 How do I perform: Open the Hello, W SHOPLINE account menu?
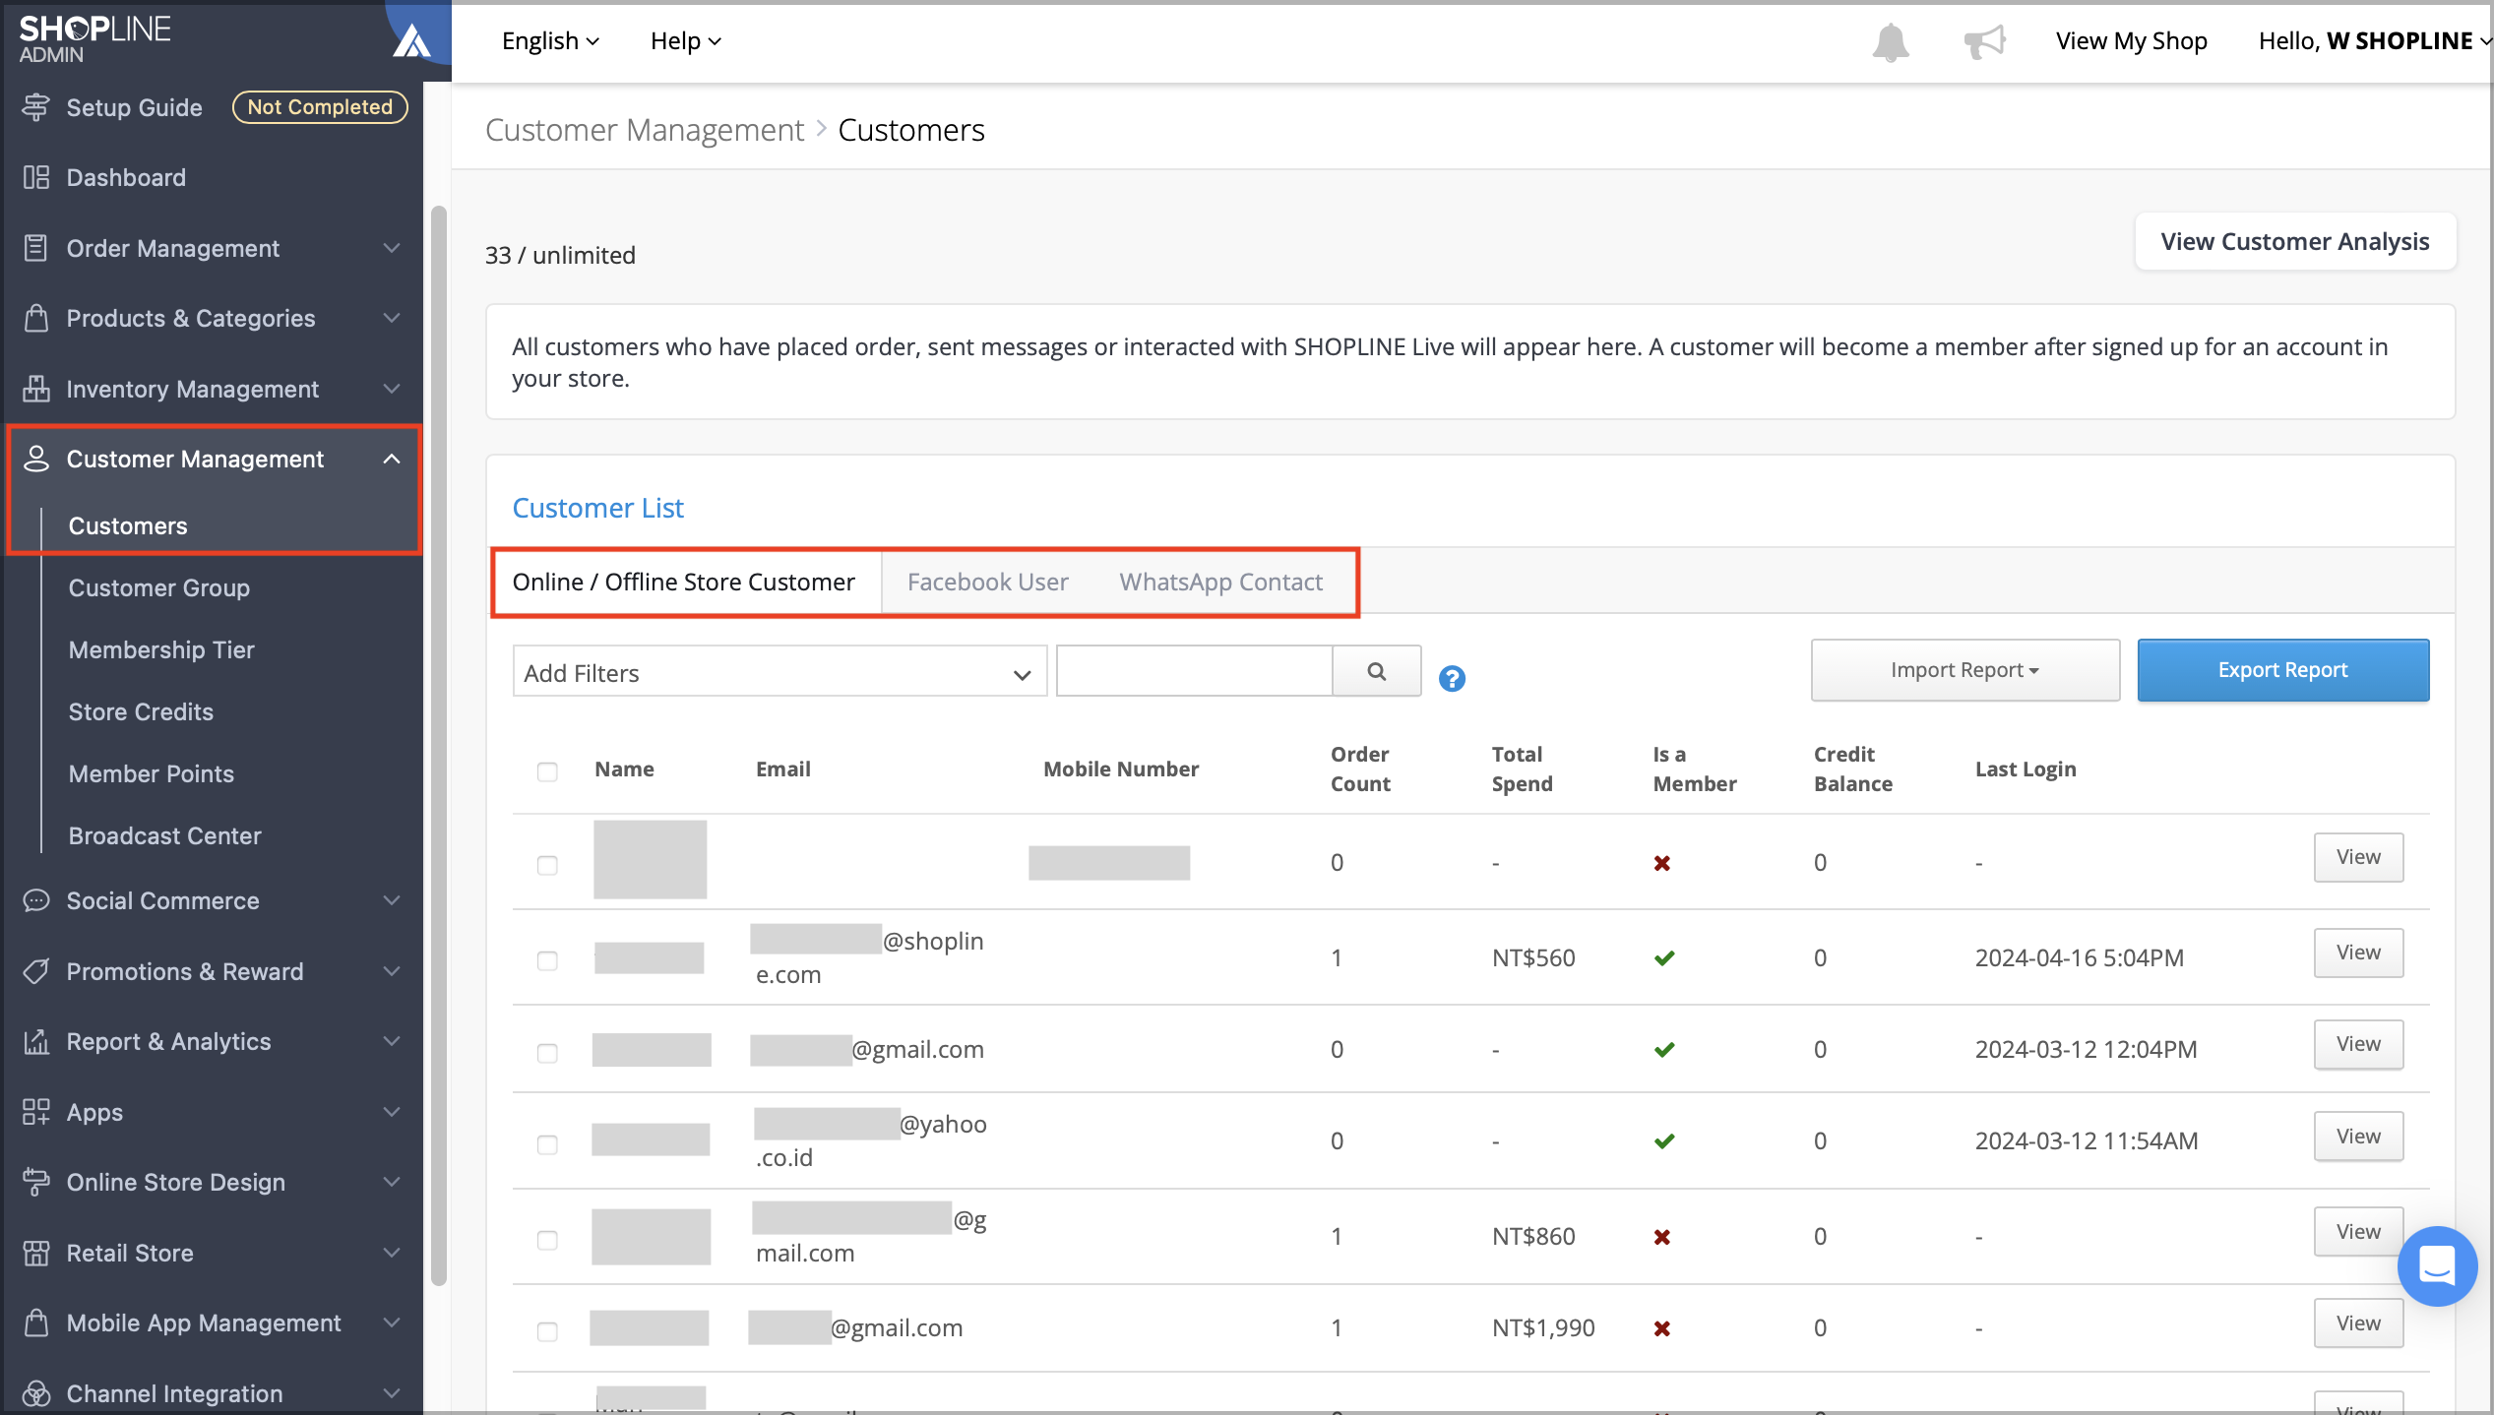[2374, 40]
